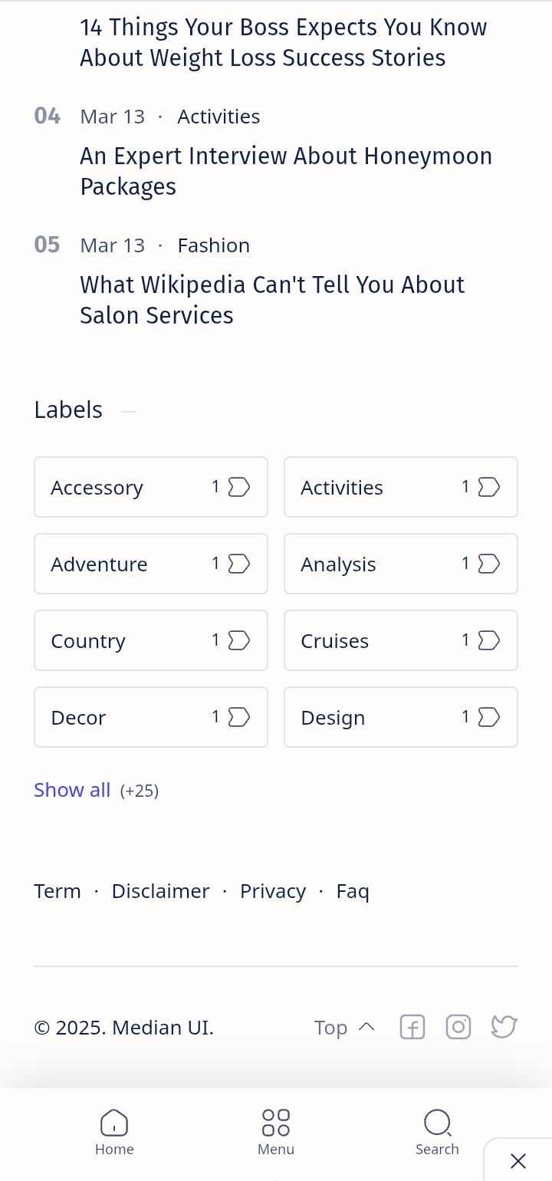Open the Privacy footer link
The width and height of the screenshot is (552, 1181).
click(273, 891)
